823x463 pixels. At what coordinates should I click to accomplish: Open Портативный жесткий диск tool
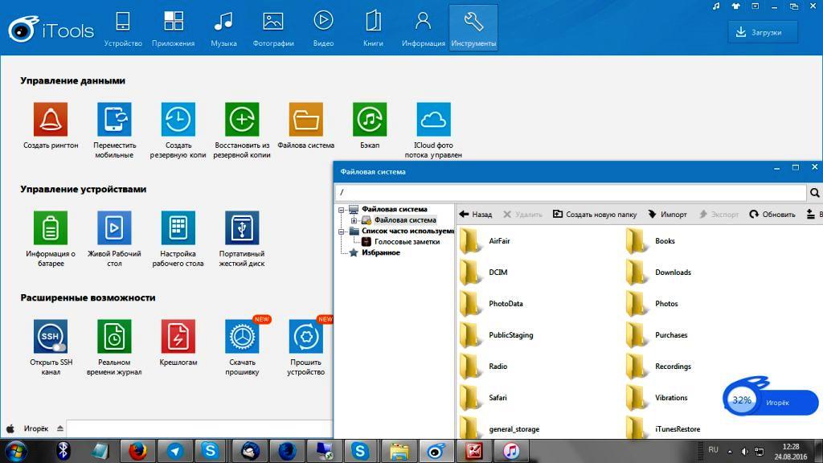click(242, 227)
